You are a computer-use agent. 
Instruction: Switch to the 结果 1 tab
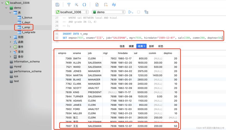click(x=141, y=46)
